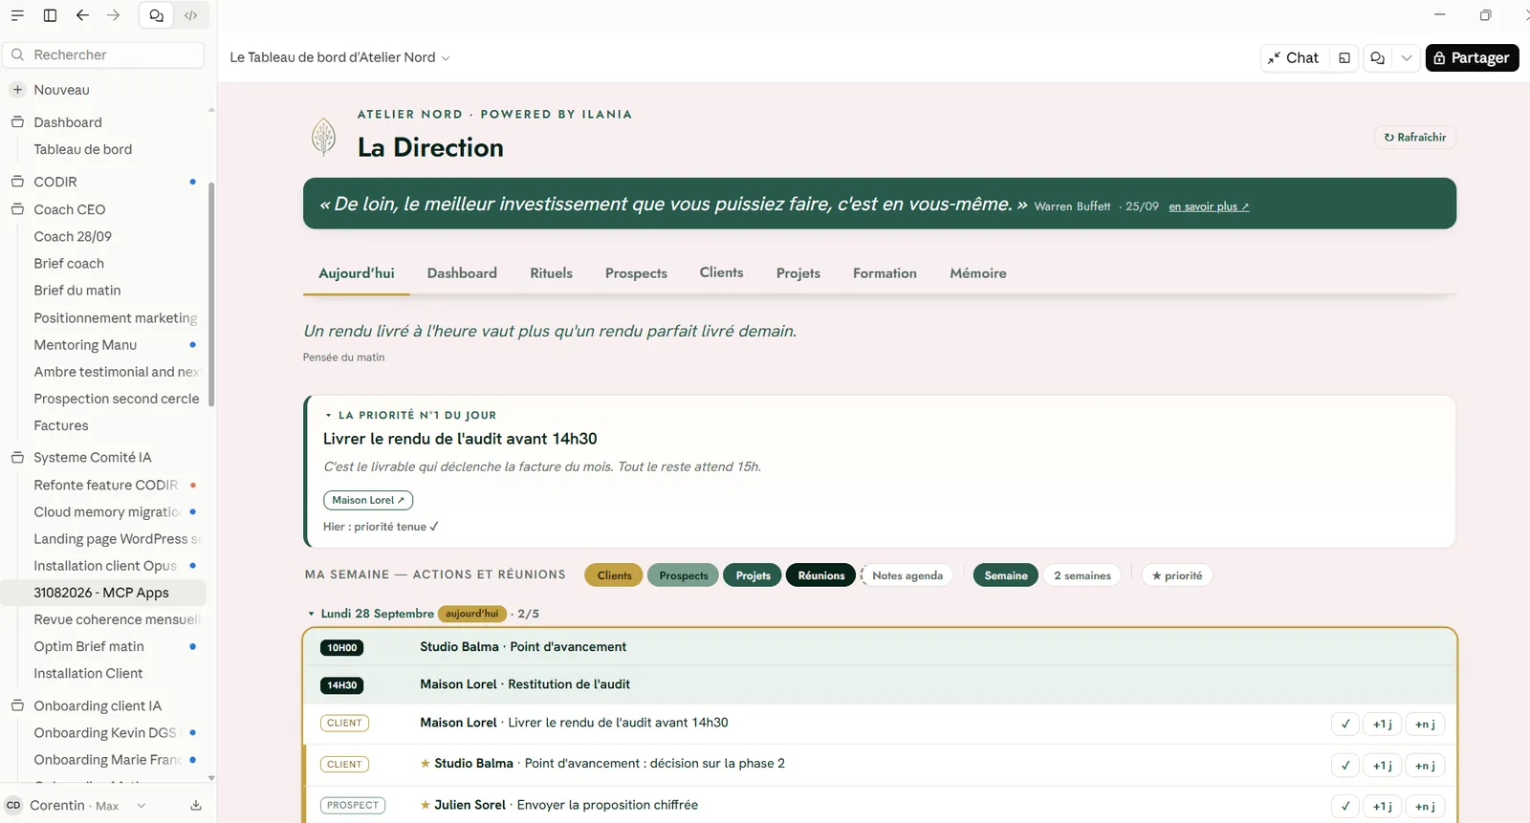The width and height of the screenshot is (1530, 823).
Task: Select the Prospects tab
Action: (x=636, y=273)
